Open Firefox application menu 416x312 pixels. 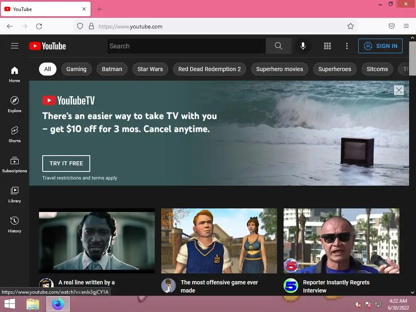point(406,26)
